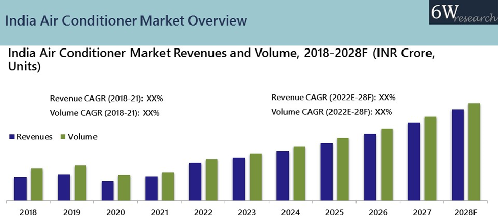This screenshot has width=498, height=219.
Task: Select the Volume legend label
Action: click(x=82, y=137)
